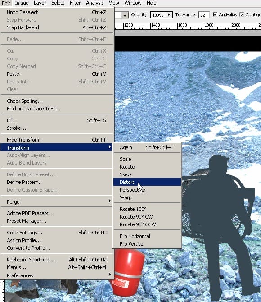Open Keyboard Shortcuts dialog
Viewport: 261px width, 302px height.
click(56, 260)
